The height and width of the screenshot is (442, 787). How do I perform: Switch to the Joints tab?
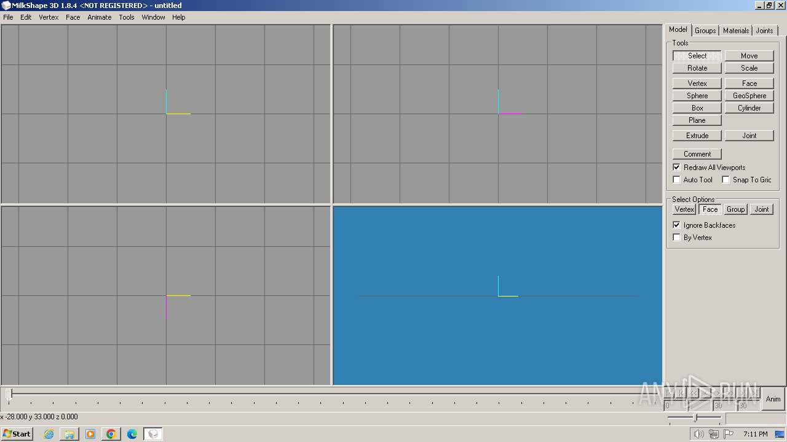(x=764, y=31)
